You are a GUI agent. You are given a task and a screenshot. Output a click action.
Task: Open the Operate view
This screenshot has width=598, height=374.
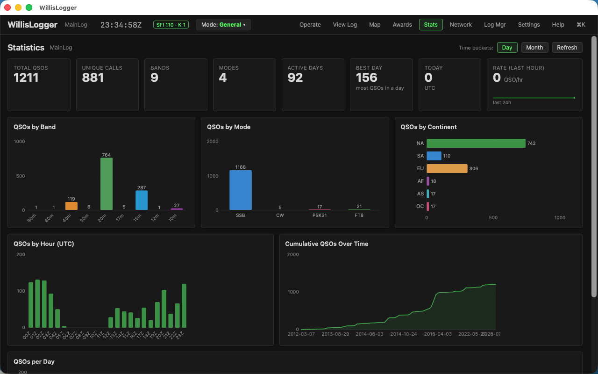(x=310, y=25)
